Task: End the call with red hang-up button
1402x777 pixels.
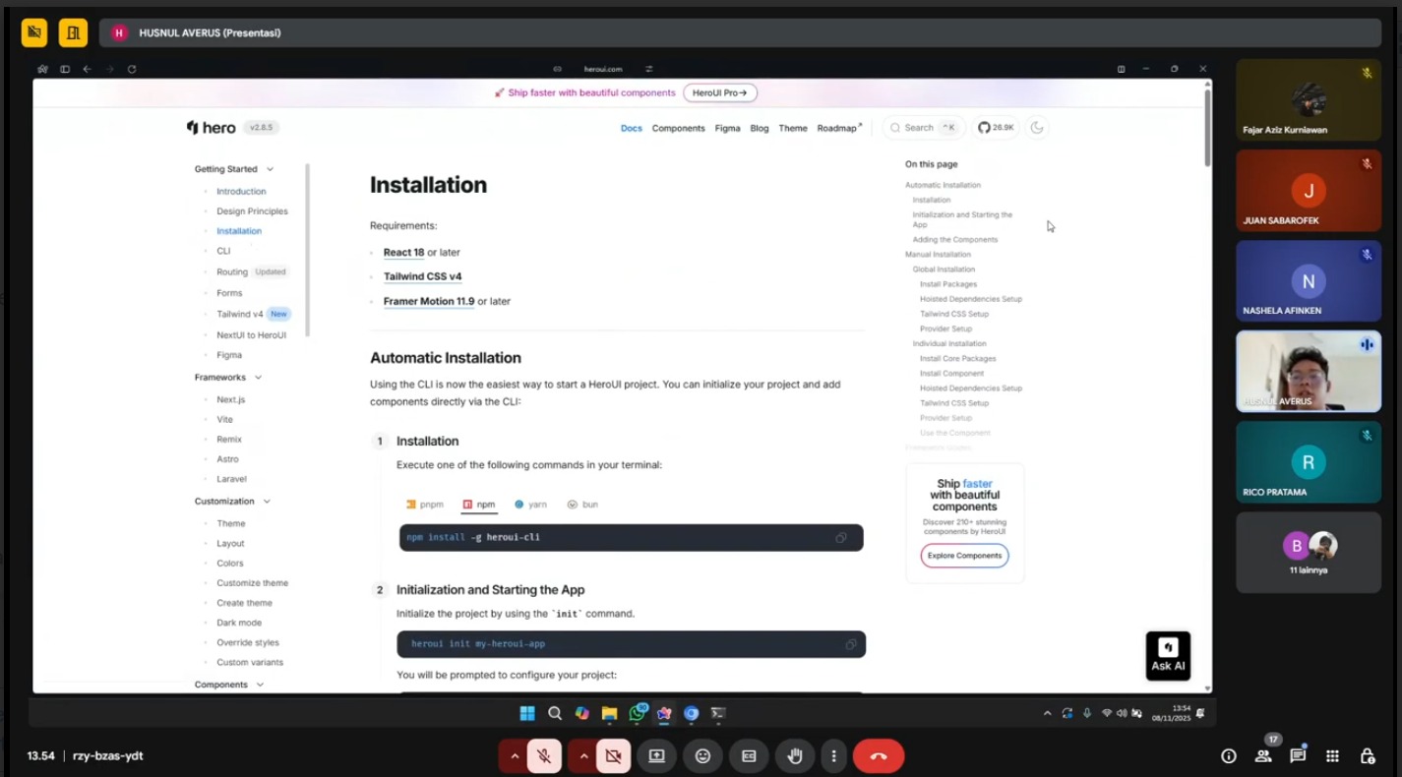Action: click(878, 755)
